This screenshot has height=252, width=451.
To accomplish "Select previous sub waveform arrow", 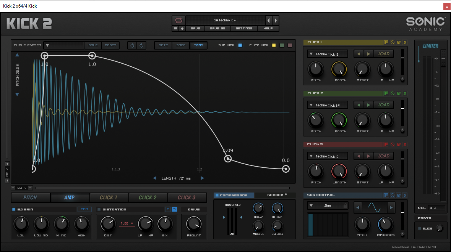I will (x=358, y=207).
